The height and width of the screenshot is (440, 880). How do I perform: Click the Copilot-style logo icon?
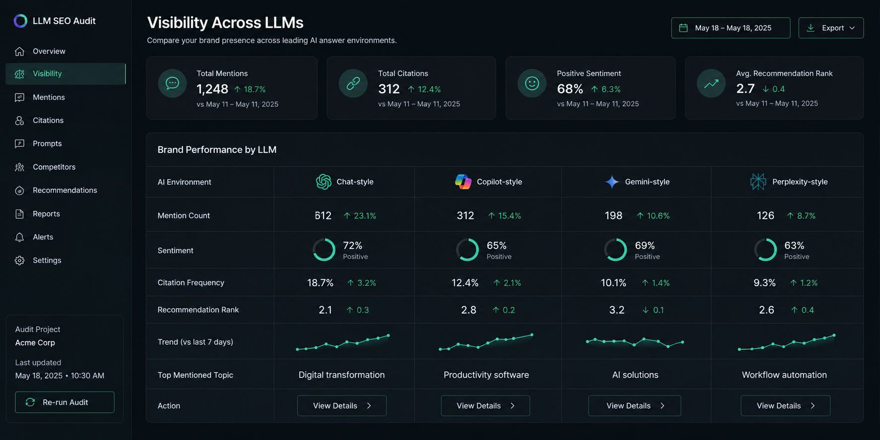(x=463, y=182)
